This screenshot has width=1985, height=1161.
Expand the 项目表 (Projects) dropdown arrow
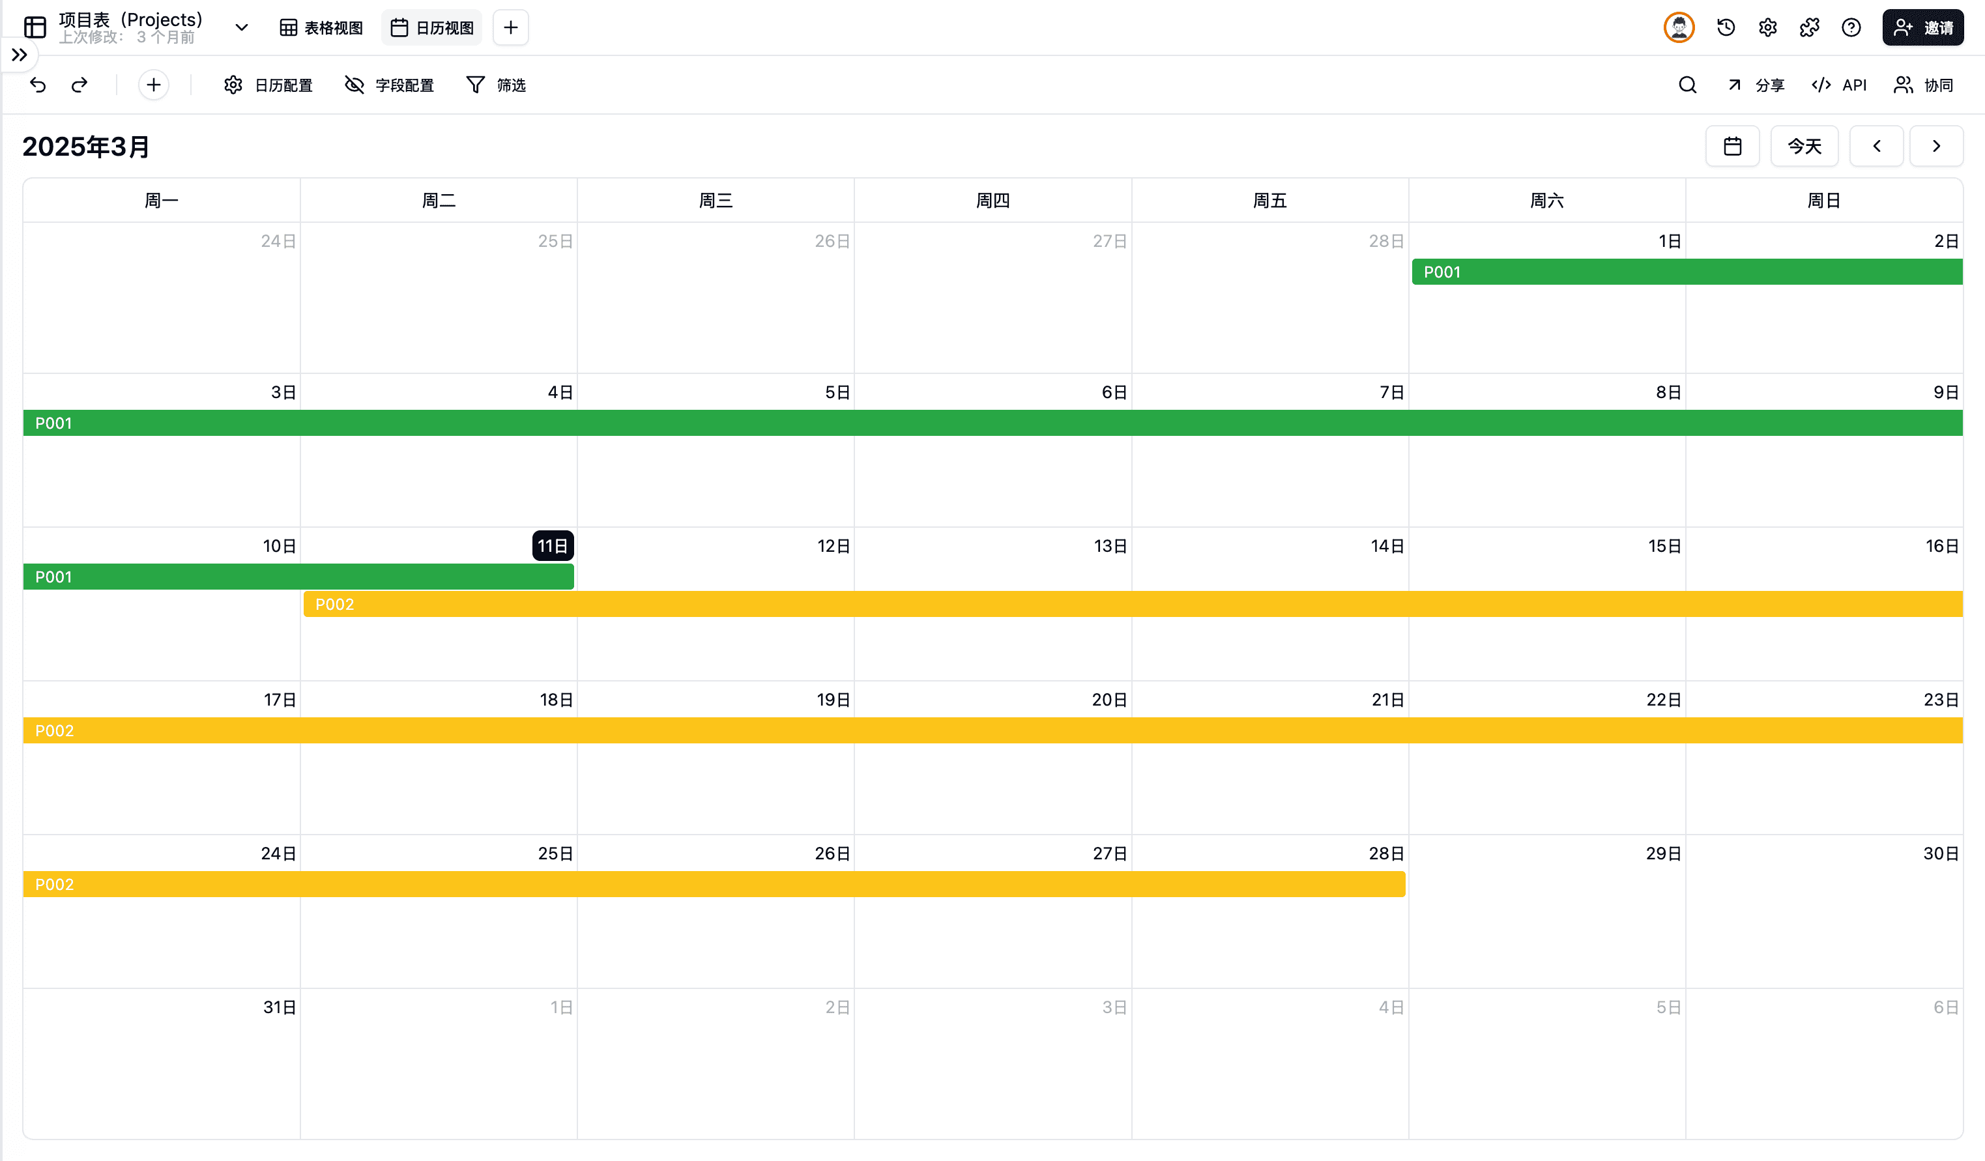pos(242,27)
